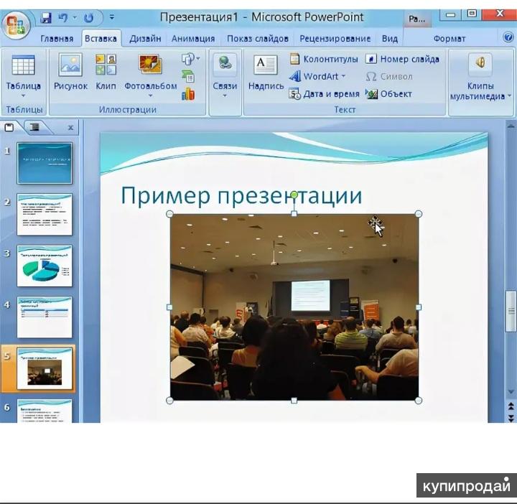This screenshot has height=504, width=517.
Task: Open the Дизайн ribbon tab
Action: 145,39
